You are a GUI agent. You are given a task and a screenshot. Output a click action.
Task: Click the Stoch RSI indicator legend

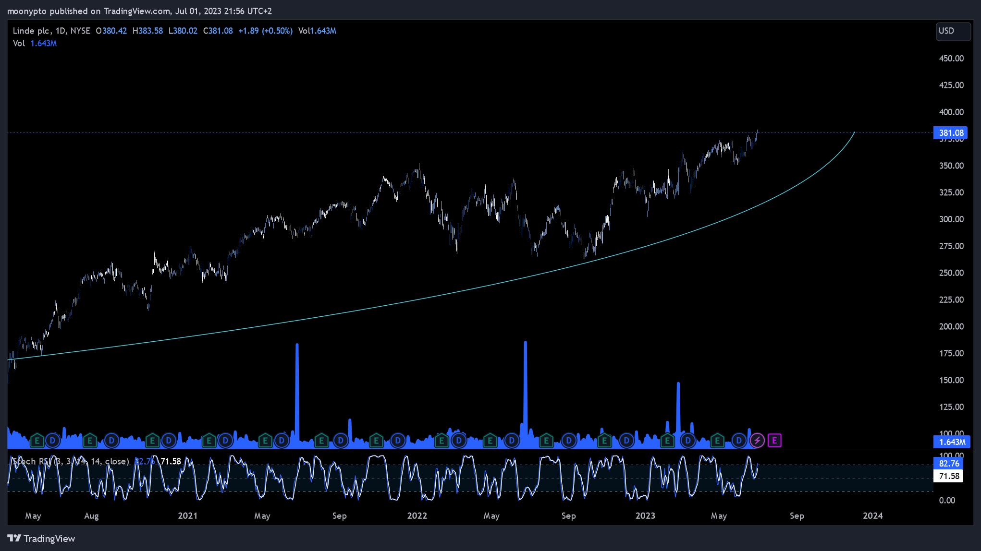[x=71, y=461]
